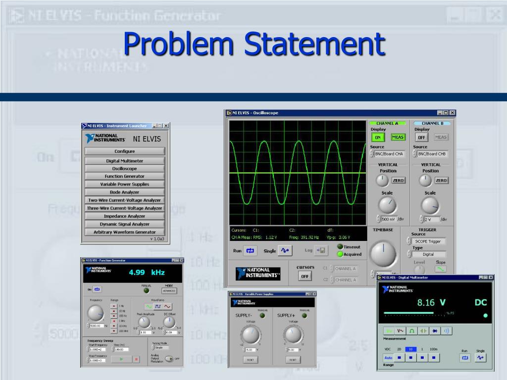The width and height of the screenshot is (507, 380).
Task: Toggle Channel B MEAS button
Action: tap(440, 138)
